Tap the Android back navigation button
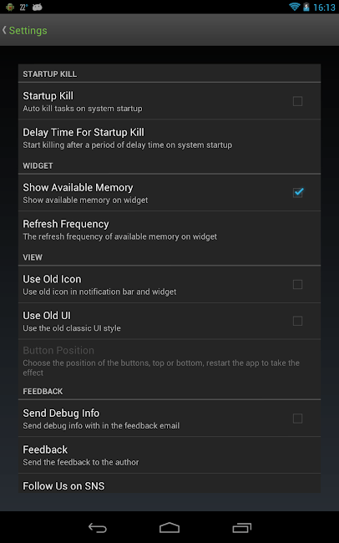339x543 pixels. (x=98, y=527)
